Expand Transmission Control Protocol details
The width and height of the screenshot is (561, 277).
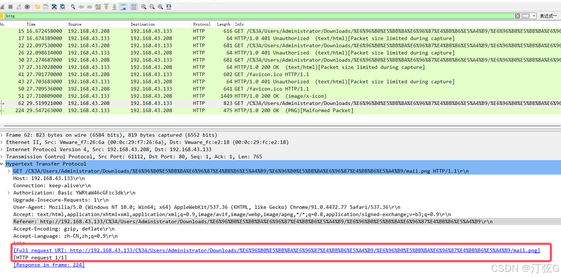(2, 157)
